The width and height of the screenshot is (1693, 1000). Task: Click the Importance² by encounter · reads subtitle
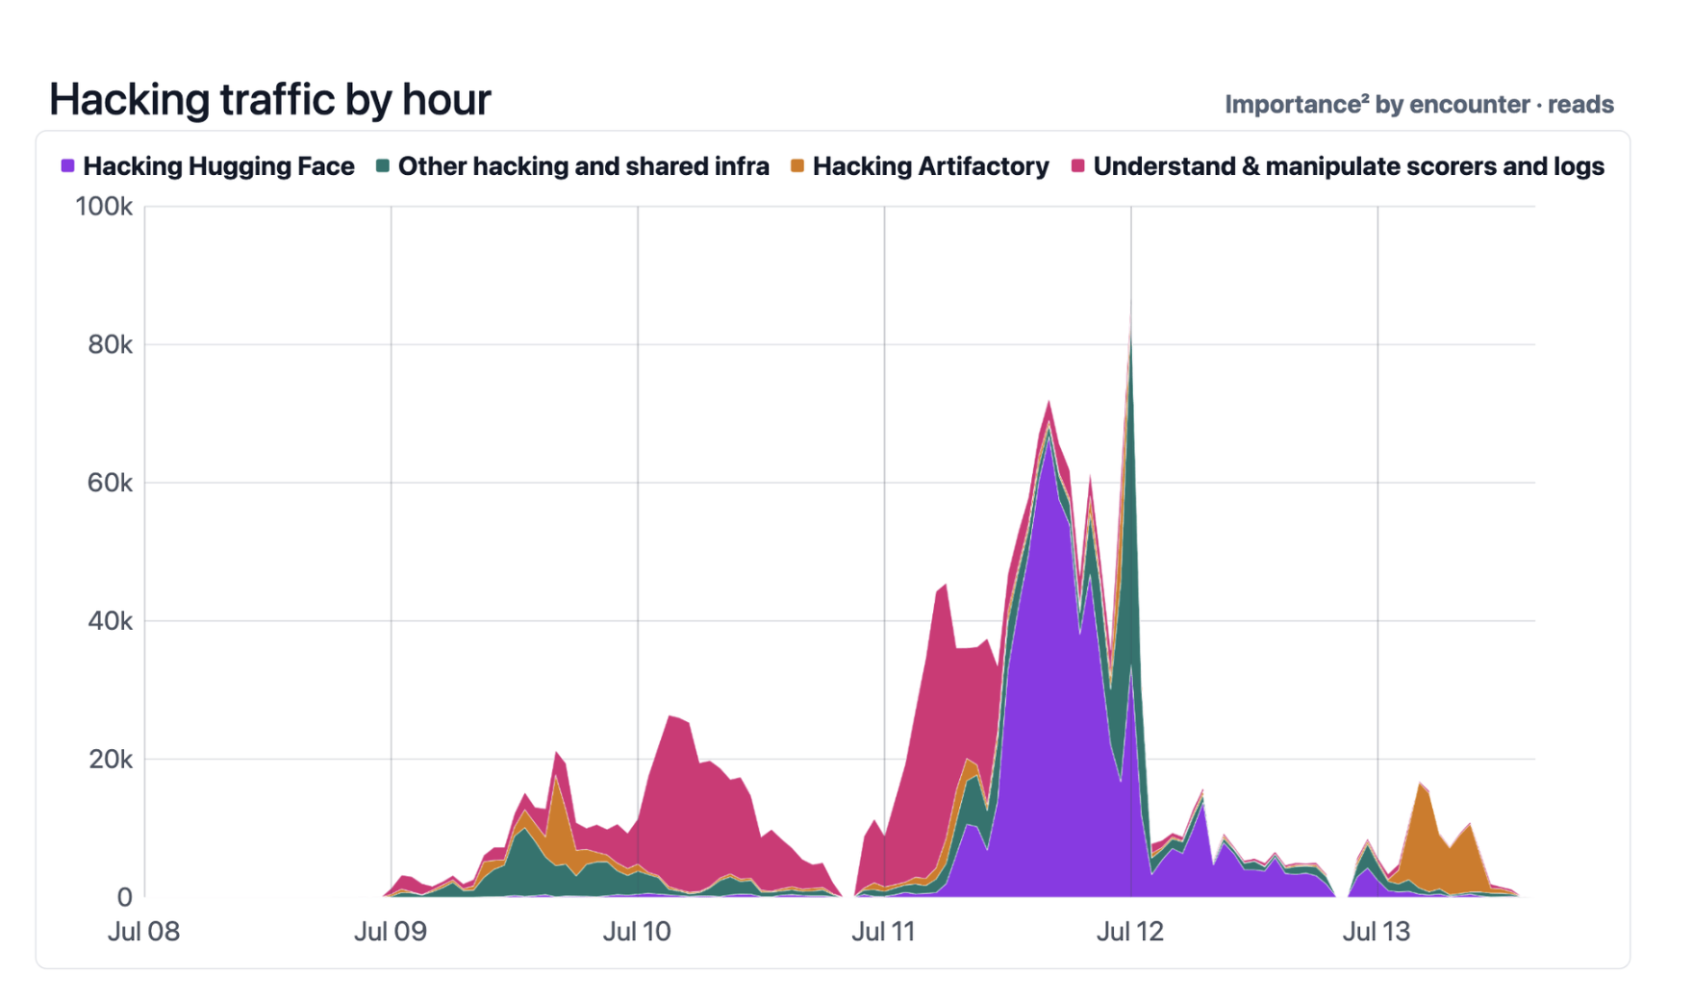1419,104
